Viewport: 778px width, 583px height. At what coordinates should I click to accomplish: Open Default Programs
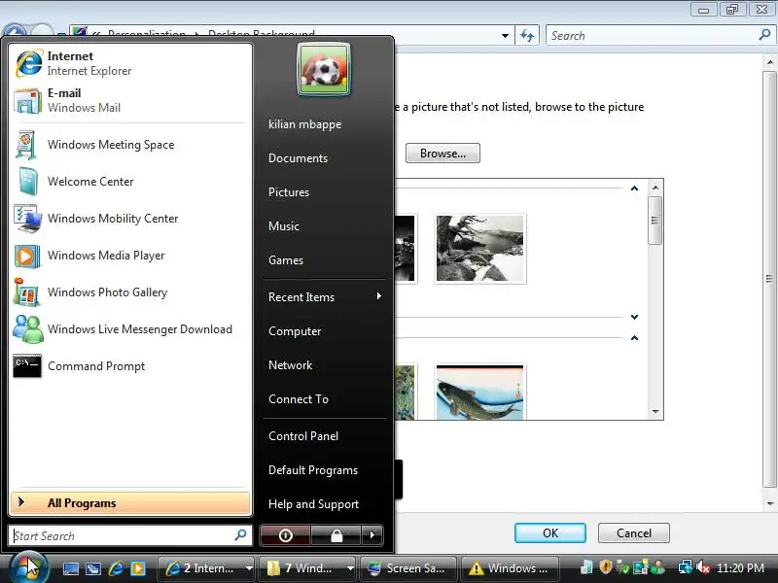313,470
